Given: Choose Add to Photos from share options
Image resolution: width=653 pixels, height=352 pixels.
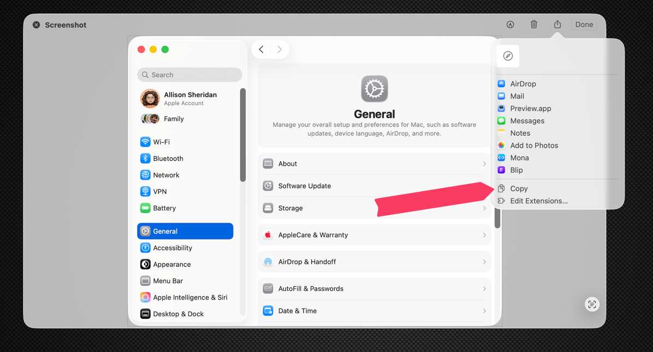Looking at the screenshot, I should point(534,145).
